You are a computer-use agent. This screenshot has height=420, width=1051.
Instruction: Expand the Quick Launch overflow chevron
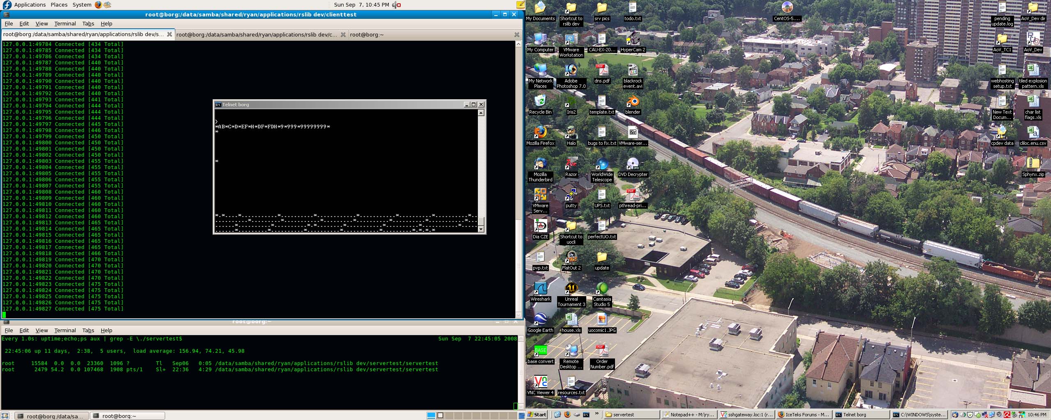[x=597, y=413]
